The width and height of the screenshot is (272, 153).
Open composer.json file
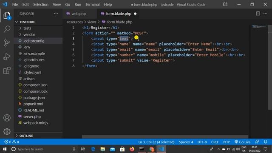pyautogui.click(x=38, y=85)
